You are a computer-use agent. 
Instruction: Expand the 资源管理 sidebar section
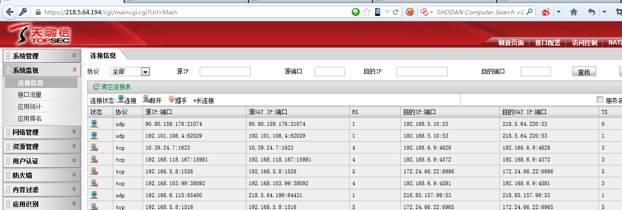(x=41, y=147)
